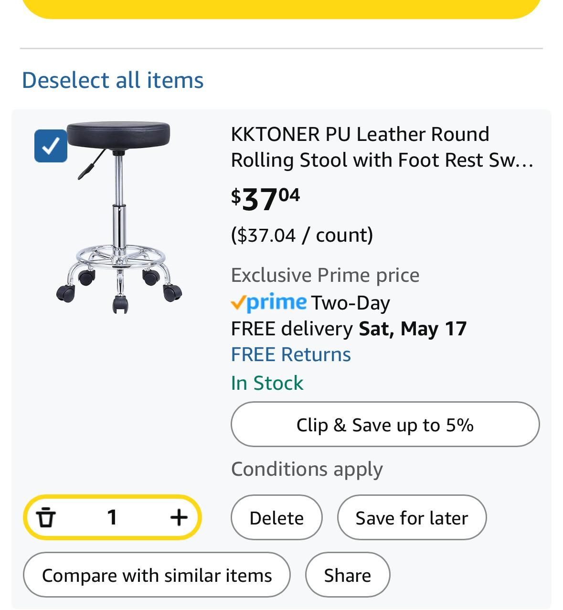The image size is (563, 610).
Task: Click the Prime logo badge
Action: pyautogui.click(x=269, y=302)
